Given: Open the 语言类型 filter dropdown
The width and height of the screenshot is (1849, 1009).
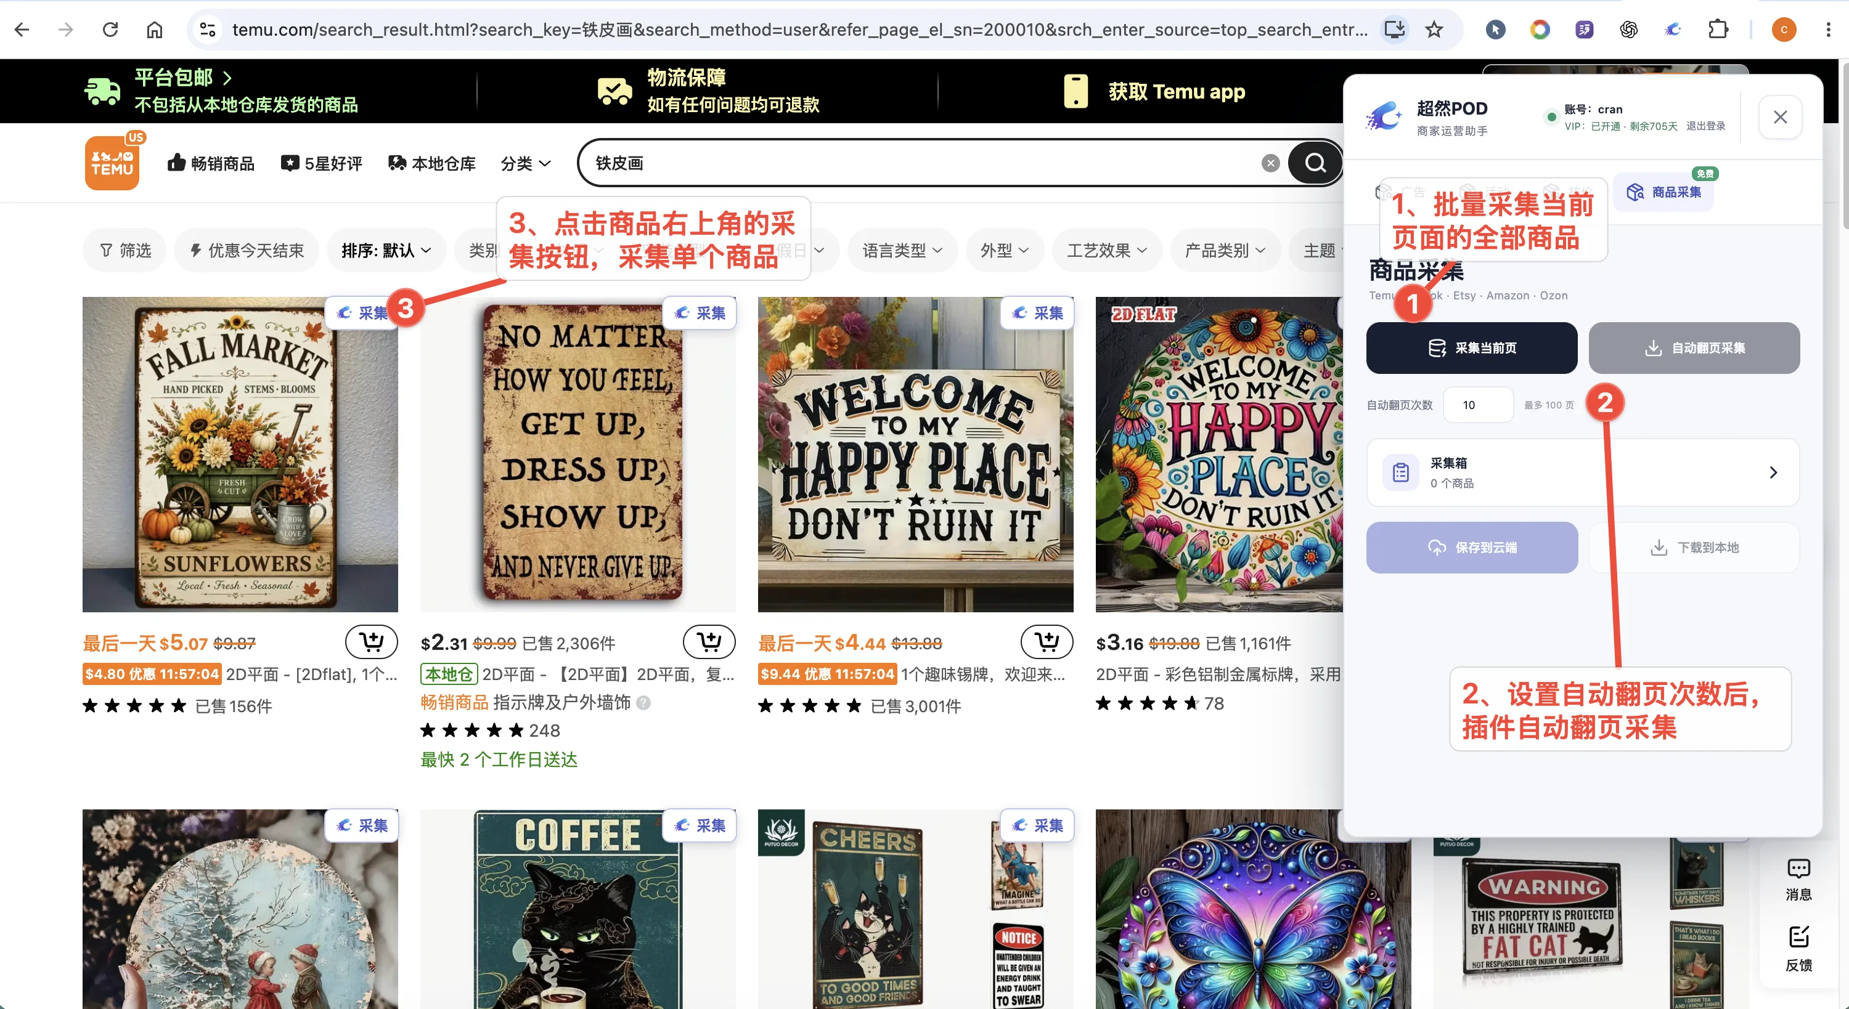Looking at the screenshot, I should pyautogui.click(x=902, y=251).
